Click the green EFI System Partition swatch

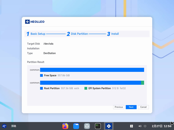click(x=86, y=88)
